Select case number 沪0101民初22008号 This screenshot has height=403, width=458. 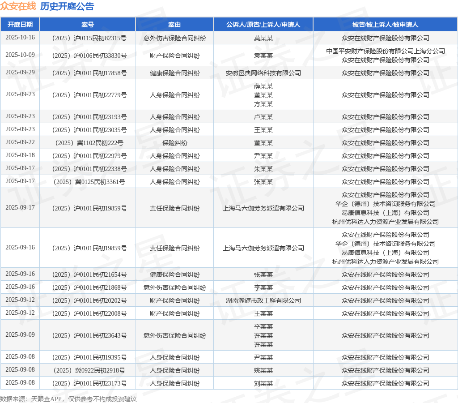(x=89, y=313)
